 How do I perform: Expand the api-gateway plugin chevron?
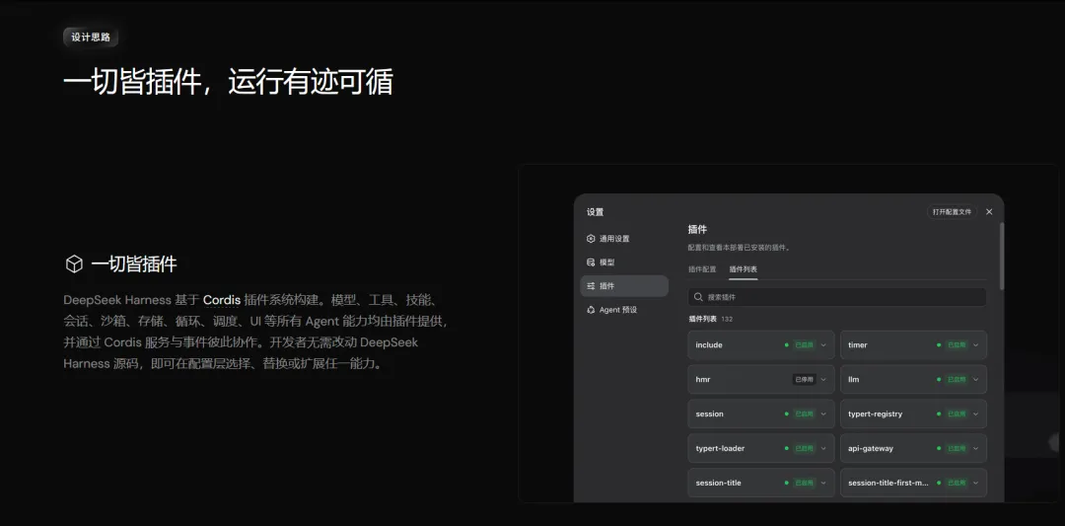(x=976, y=448)
